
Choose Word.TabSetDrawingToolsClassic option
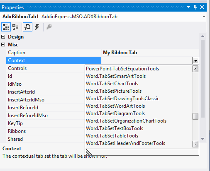(139, 99)
